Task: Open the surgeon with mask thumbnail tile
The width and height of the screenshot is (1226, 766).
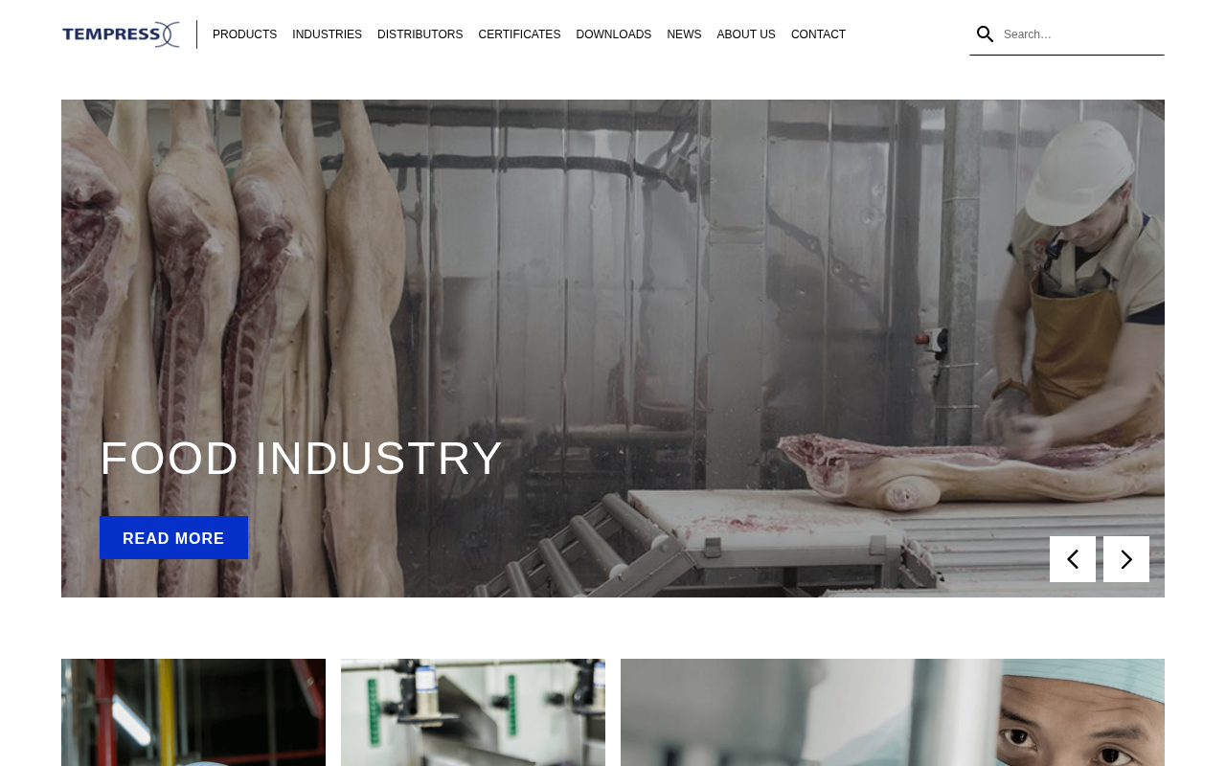Action: pos(893,712)
